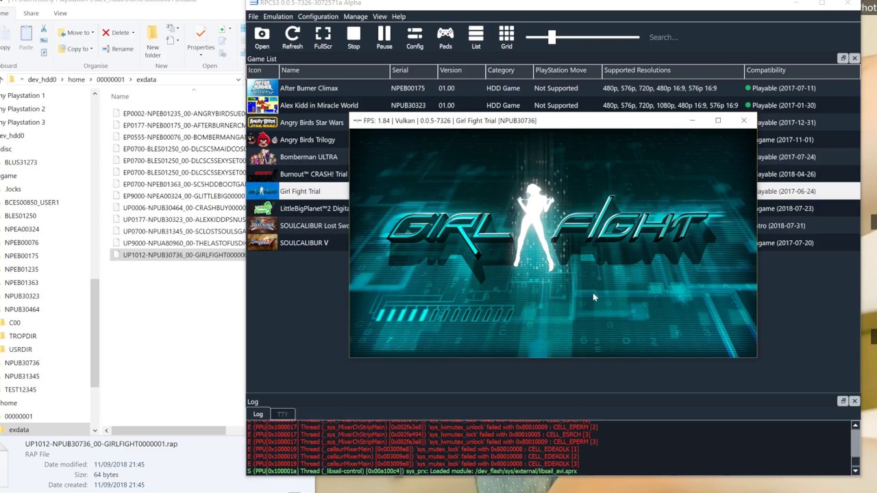Select BLUS31273 folder in tree
The image size is (877, 493).
(x=21, y=162)
